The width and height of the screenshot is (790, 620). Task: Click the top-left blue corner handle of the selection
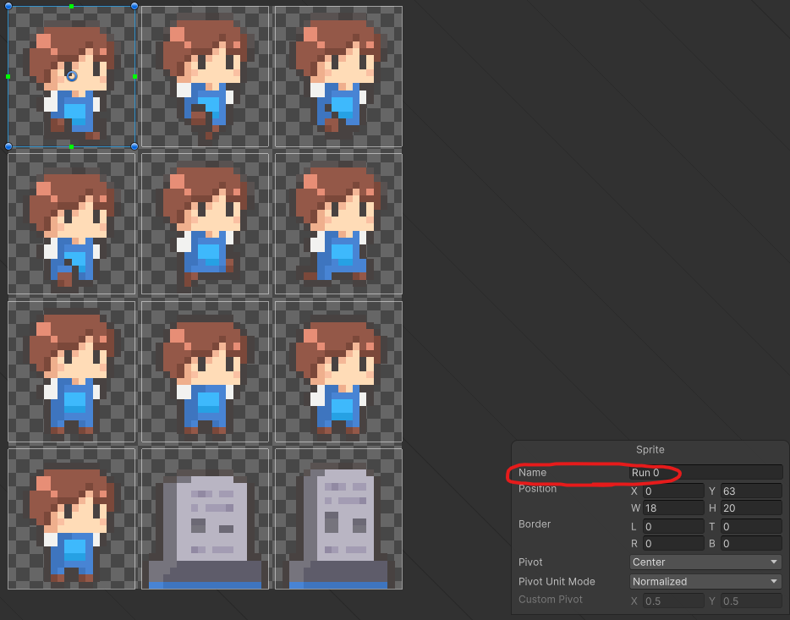(x=8, y=6)
